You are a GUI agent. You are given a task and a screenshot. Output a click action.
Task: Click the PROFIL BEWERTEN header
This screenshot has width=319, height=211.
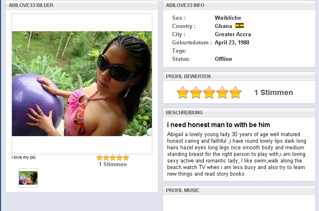tap(239, 76)
